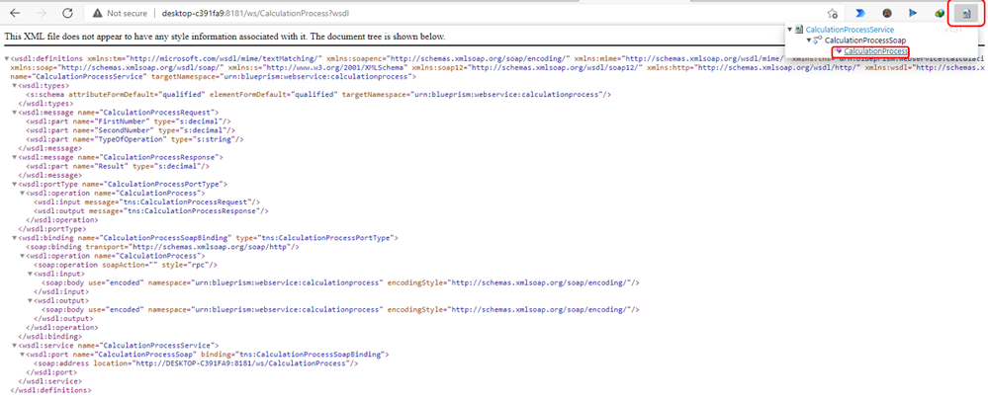Click the soap:address location line
This screenshot has width=988, height=401.
click(196, 363)
